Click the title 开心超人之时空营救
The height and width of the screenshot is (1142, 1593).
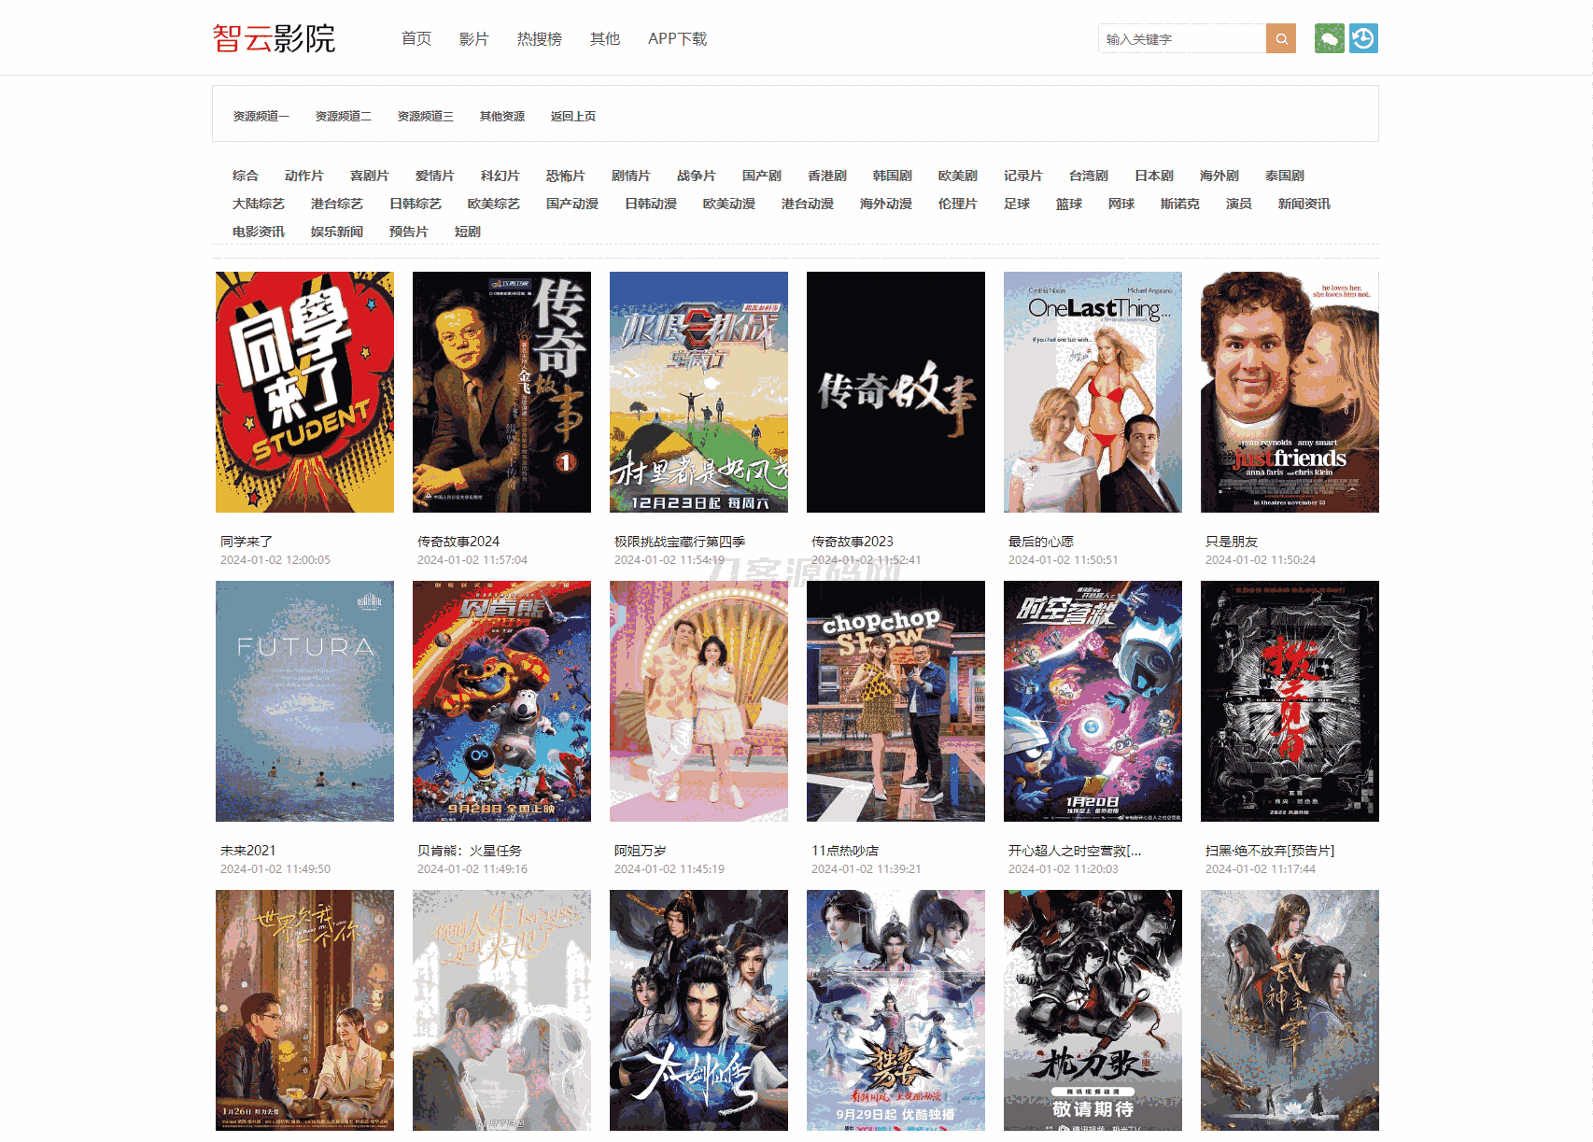tap(1075, 851)
